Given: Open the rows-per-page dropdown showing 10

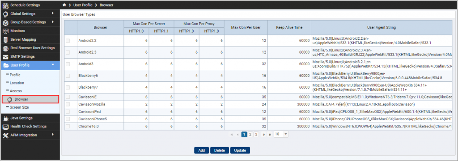Looking at the screenshot, I should [x=281, y=134].
